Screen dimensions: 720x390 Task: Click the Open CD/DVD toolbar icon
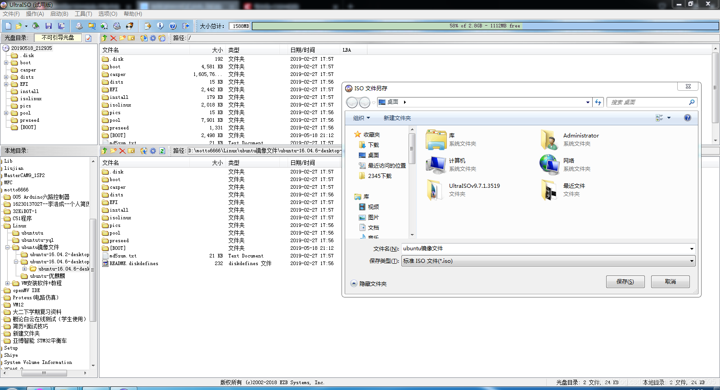[x=36, y=26]
